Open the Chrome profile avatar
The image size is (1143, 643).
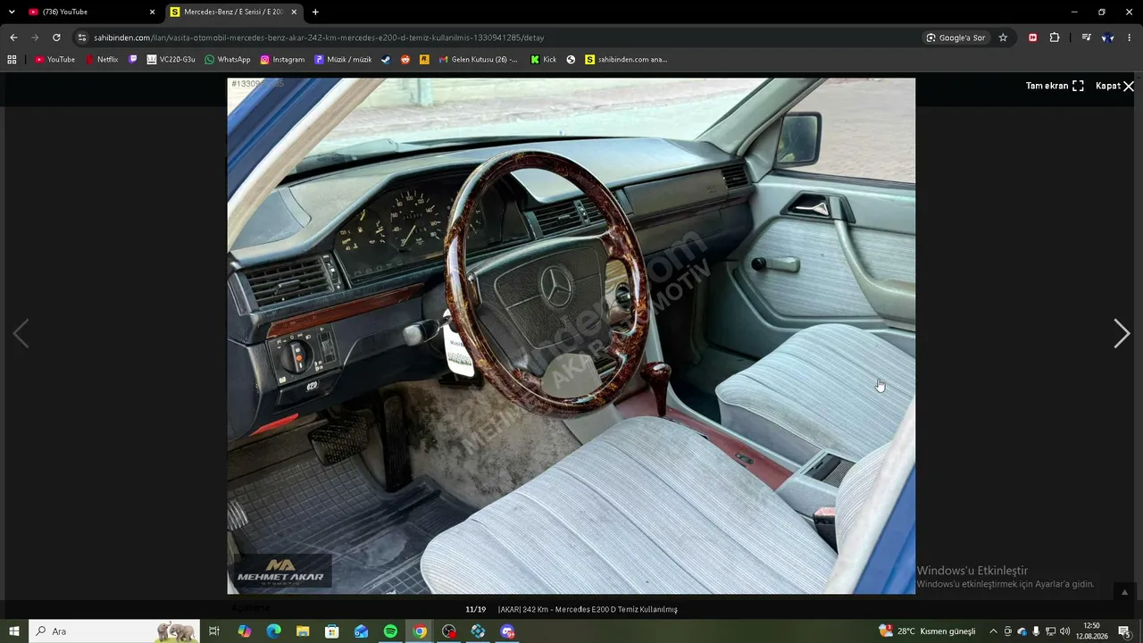[x=1107, y=38]
